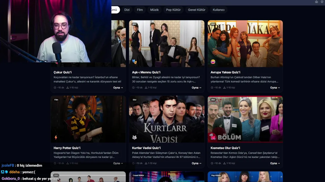
Task: Click the streamer webcam overlay
Action: 56,31
